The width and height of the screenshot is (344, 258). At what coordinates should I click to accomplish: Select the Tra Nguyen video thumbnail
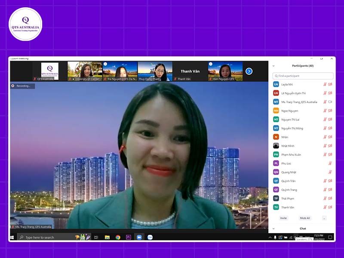(x=120, y=71)
